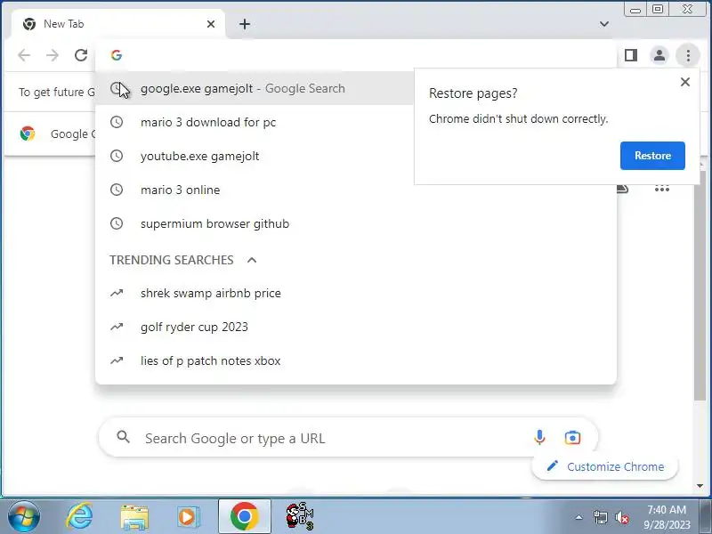
Task: Close the New Tab tab
Action: pyautogui.click(x=211, y=24)
